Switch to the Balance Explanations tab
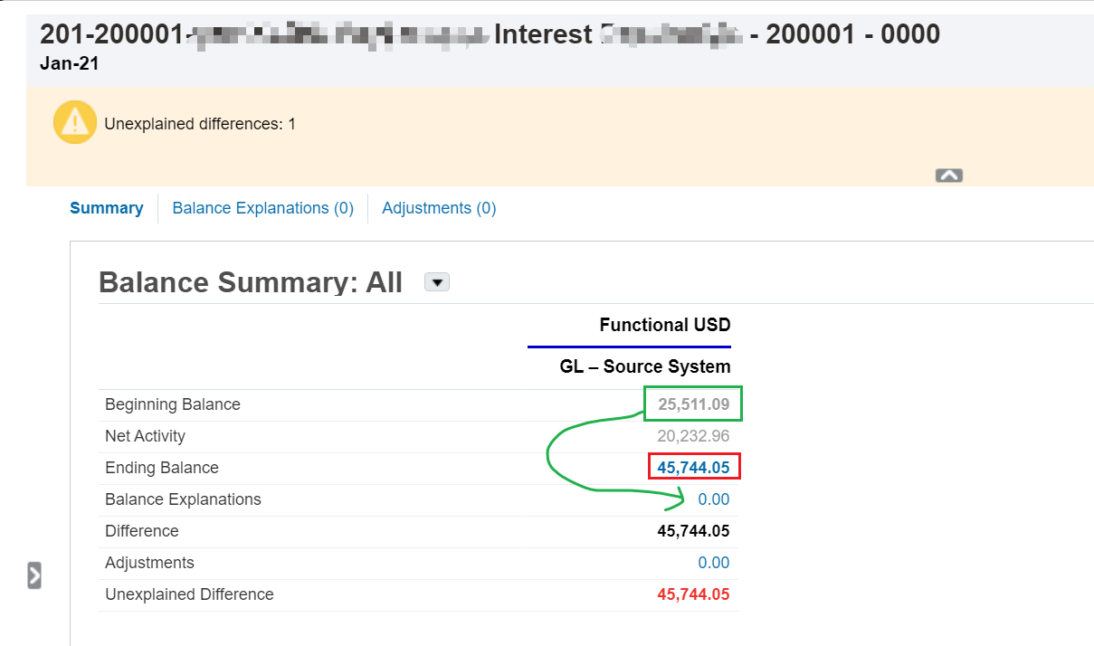This screenshot has height=646, width=1094. 263,208
